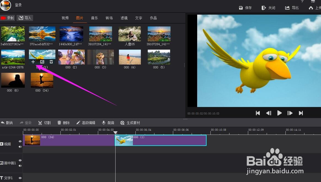Click the 重做 redo button
This screenshot has width=321, height=182.
[x=26, y=123]
